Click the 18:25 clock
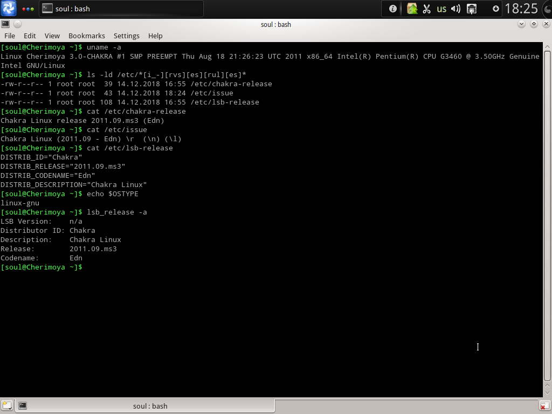The height and width of the screenshot is (414, 552). click(x=521, y=9)
